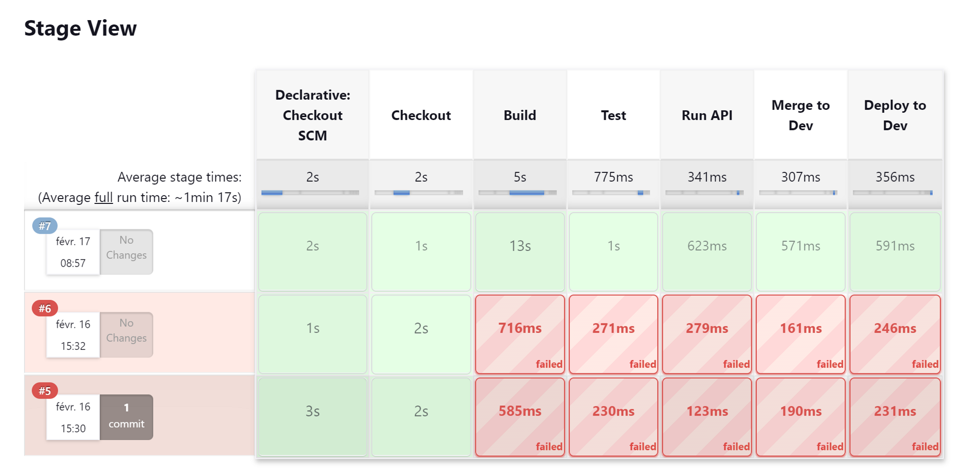
Task: Open failed Deploy to Dev 246ms cell
Action: 895,334
